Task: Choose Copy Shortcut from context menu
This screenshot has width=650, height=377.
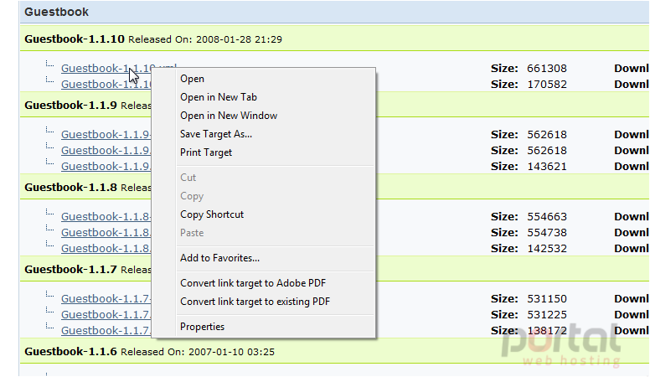Action: point(212,214)
